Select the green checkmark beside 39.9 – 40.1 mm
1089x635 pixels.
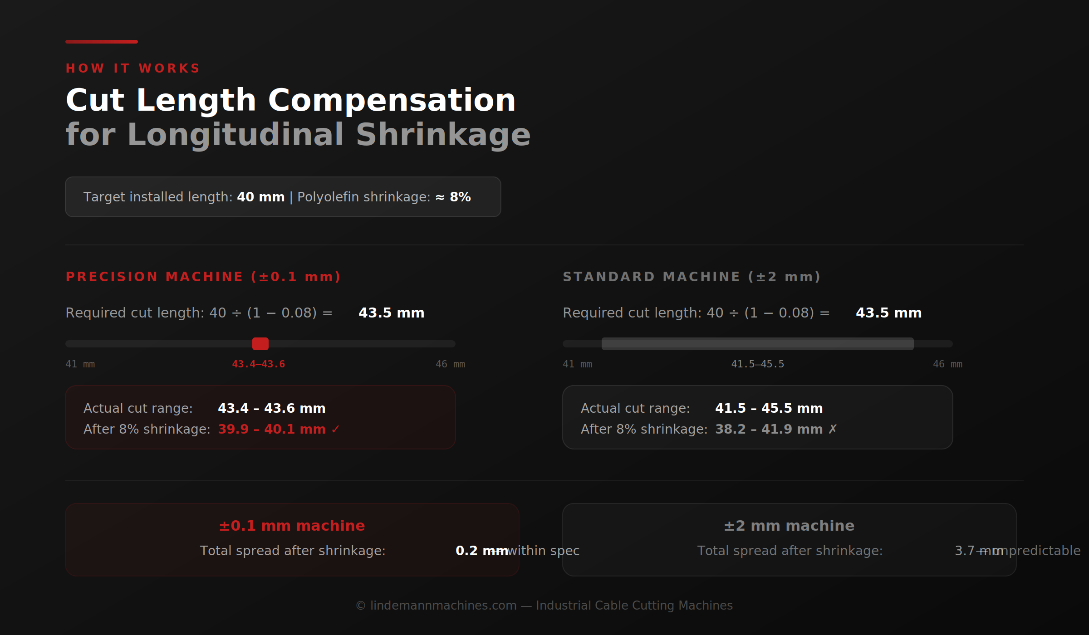336,429
